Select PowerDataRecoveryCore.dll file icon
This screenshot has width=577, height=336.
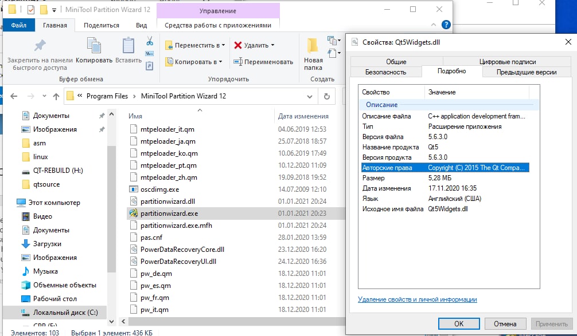(x=134, y=250)
